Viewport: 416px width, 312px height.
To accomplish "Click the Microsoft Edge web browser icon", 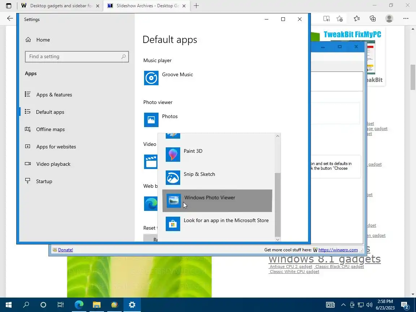I will pyautogui.click(x=151, y=204).
